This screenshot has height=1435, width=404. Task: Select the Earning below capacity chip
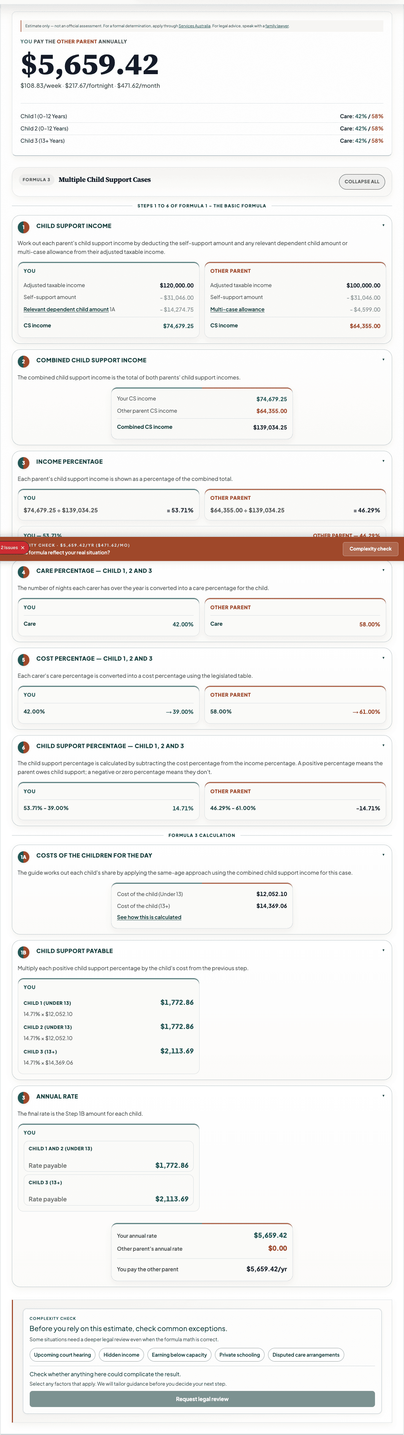click(x=179, y=1355)
